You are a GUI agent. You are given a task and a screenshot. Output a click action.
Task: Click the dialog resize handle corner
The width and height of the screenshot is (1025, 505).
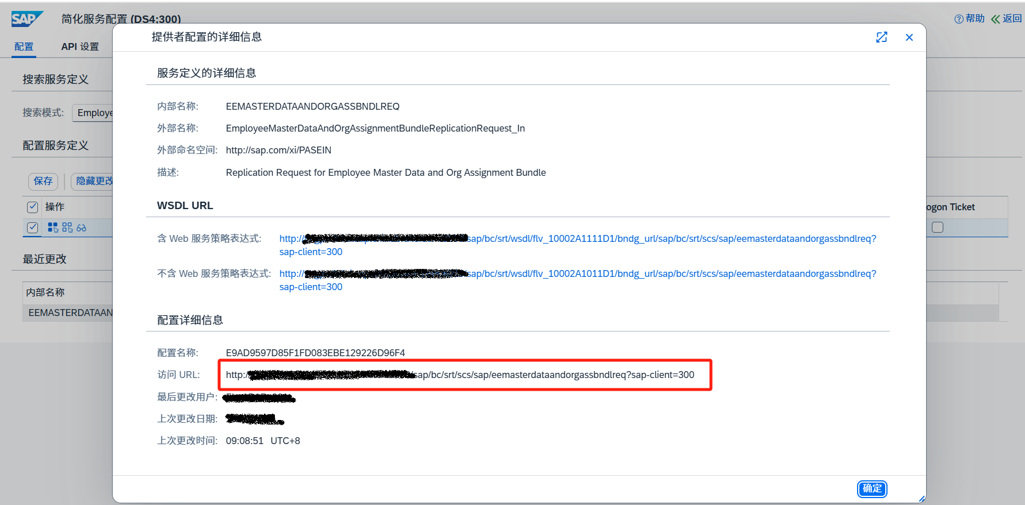922,499
